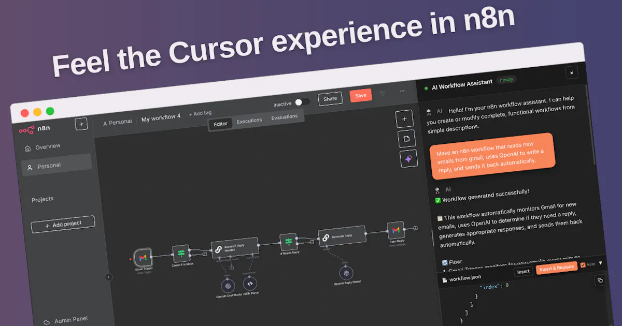Viewport: 622px width, 326px height.
Task: Click the workflow name My workflow 4
Action: point(161,118)
